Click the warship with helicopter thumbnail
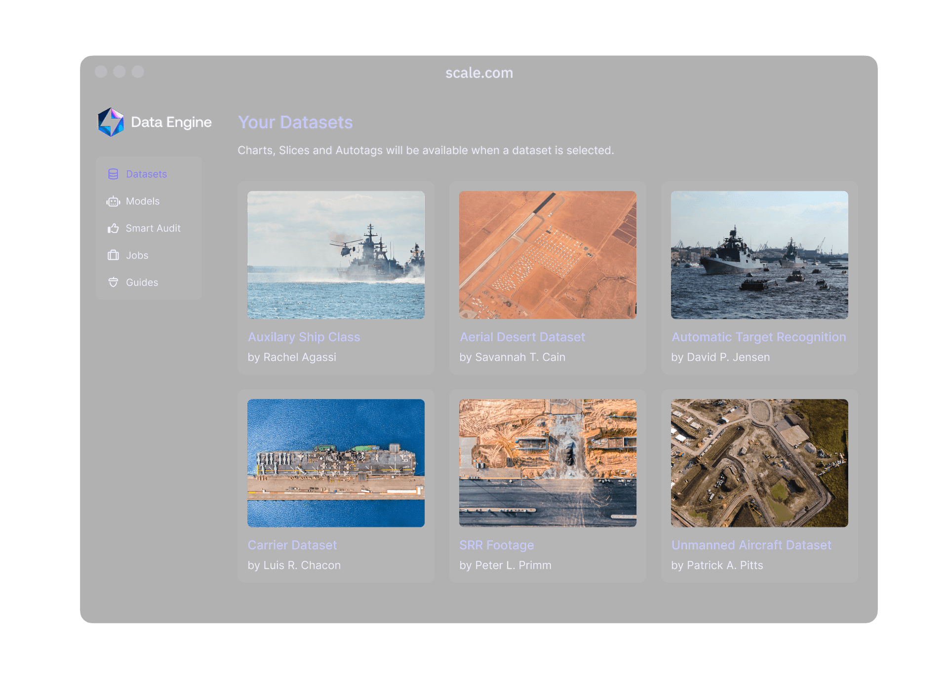This screenshot has height=679, width=948. click(336, 255)
